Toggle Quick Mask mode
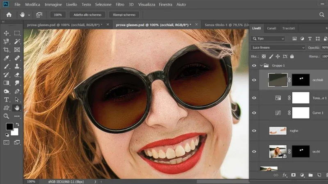Viewport: 328px width, 184px height. click(6, 142)
